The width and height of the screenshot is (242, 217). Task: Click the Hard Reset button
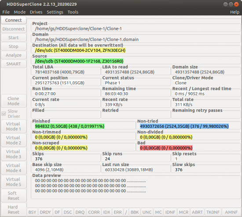14,210
